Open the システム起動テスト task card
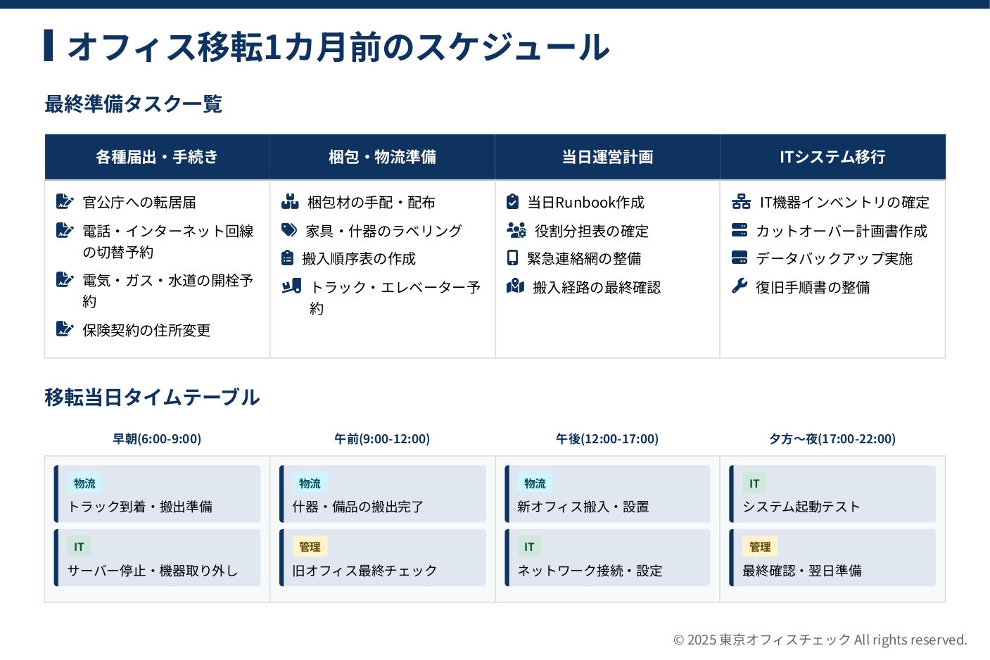 coord(832,494)
